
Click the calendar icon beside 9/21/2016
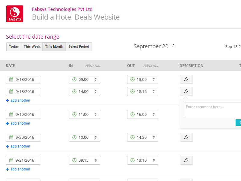coord(11,160)
